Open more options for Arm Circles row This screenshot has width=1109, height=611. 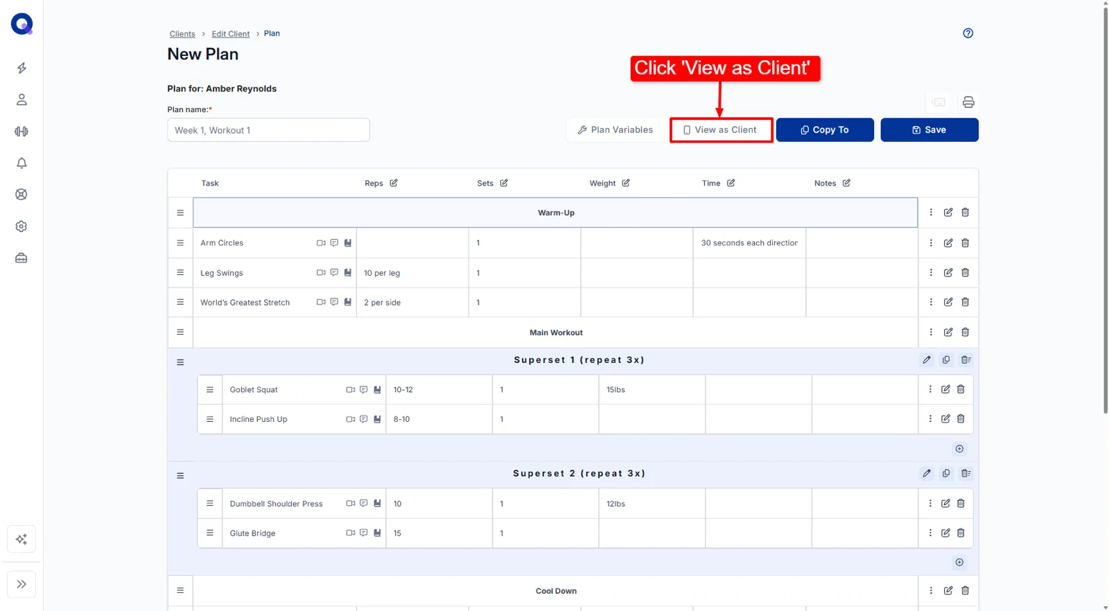(x=931, y=243)
